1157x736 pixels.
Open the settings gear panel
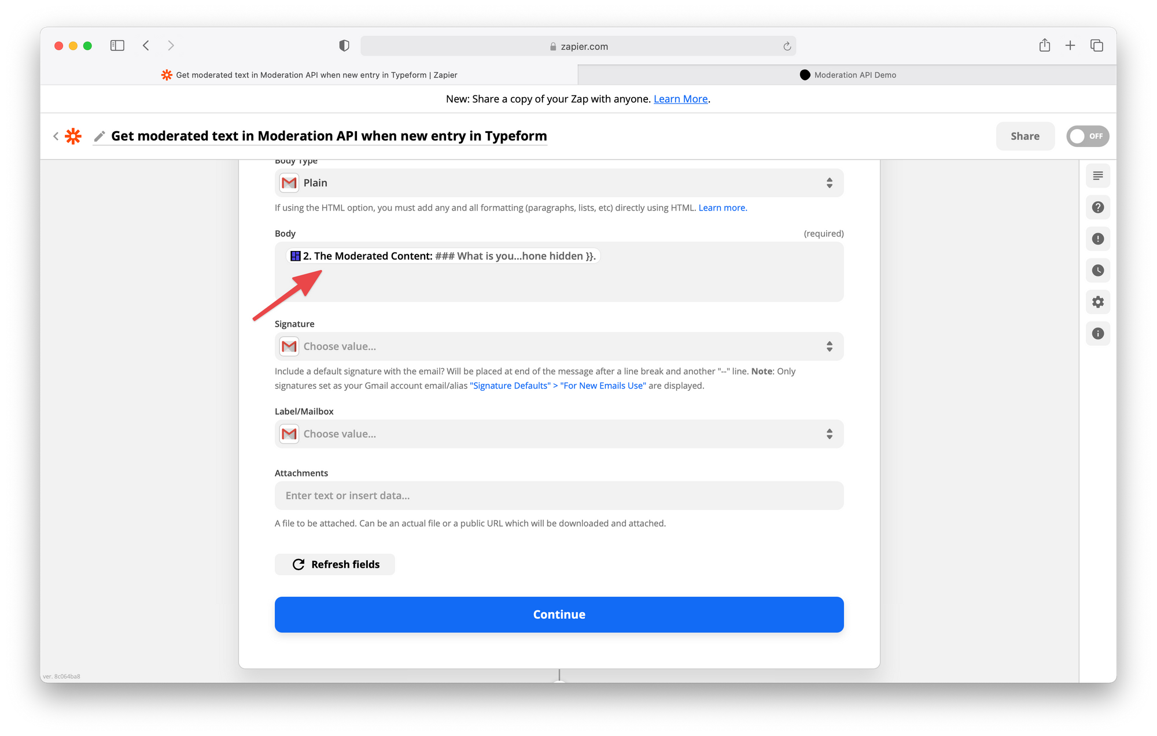[x=1097, y=302]
